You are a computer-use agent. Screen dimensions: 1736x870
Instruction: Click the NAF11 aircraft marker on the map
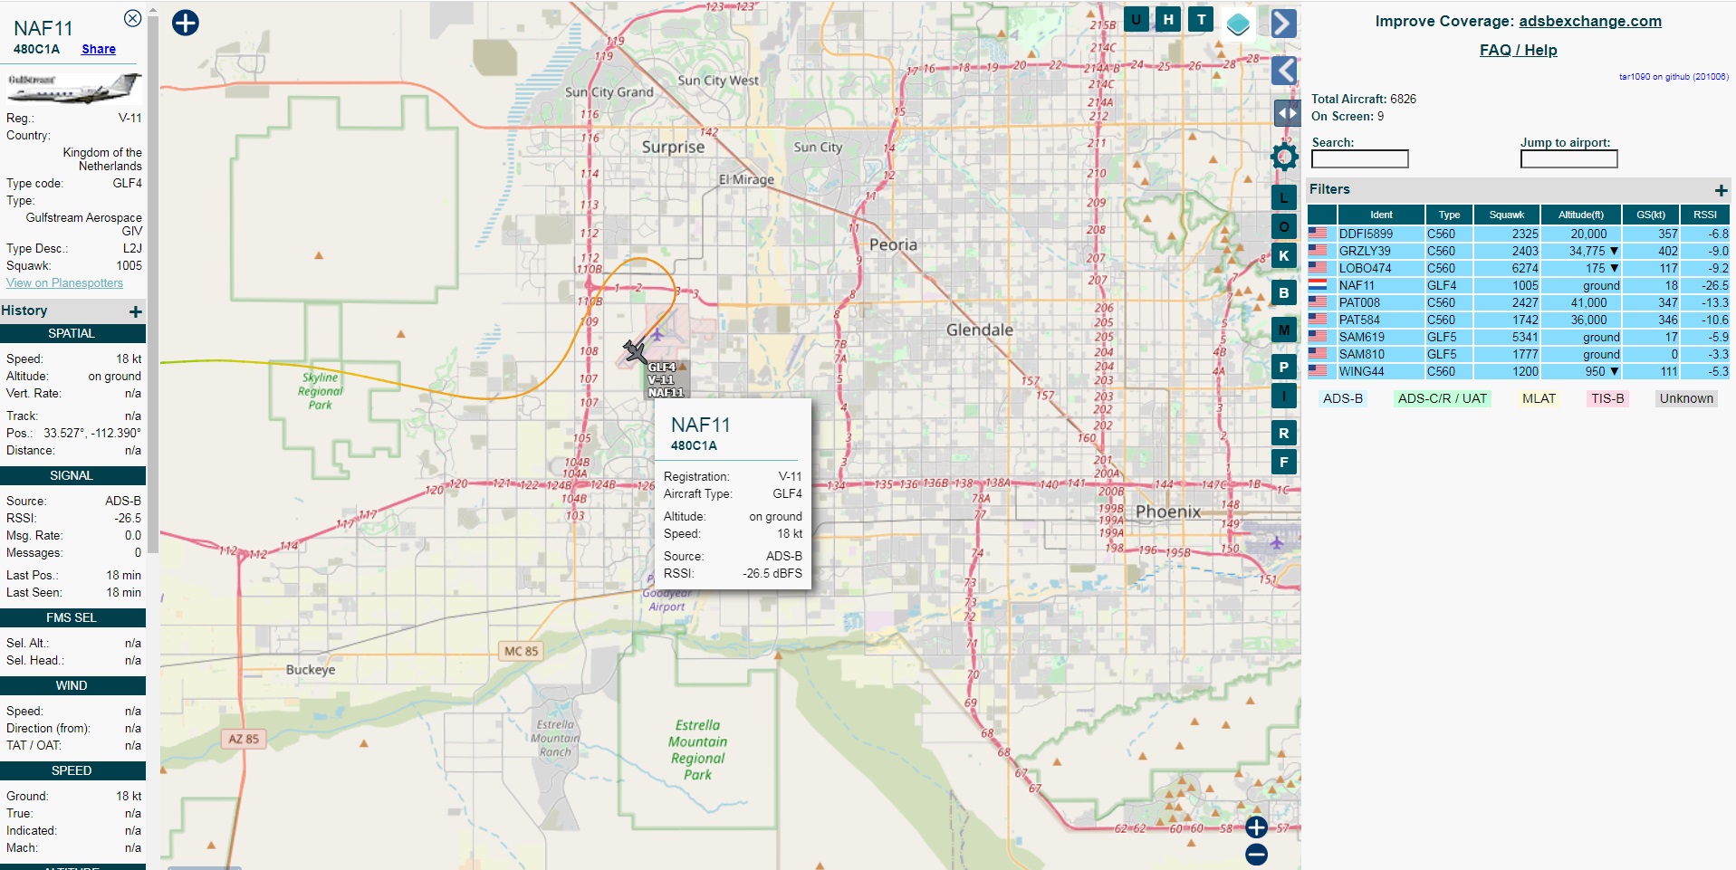636,350
